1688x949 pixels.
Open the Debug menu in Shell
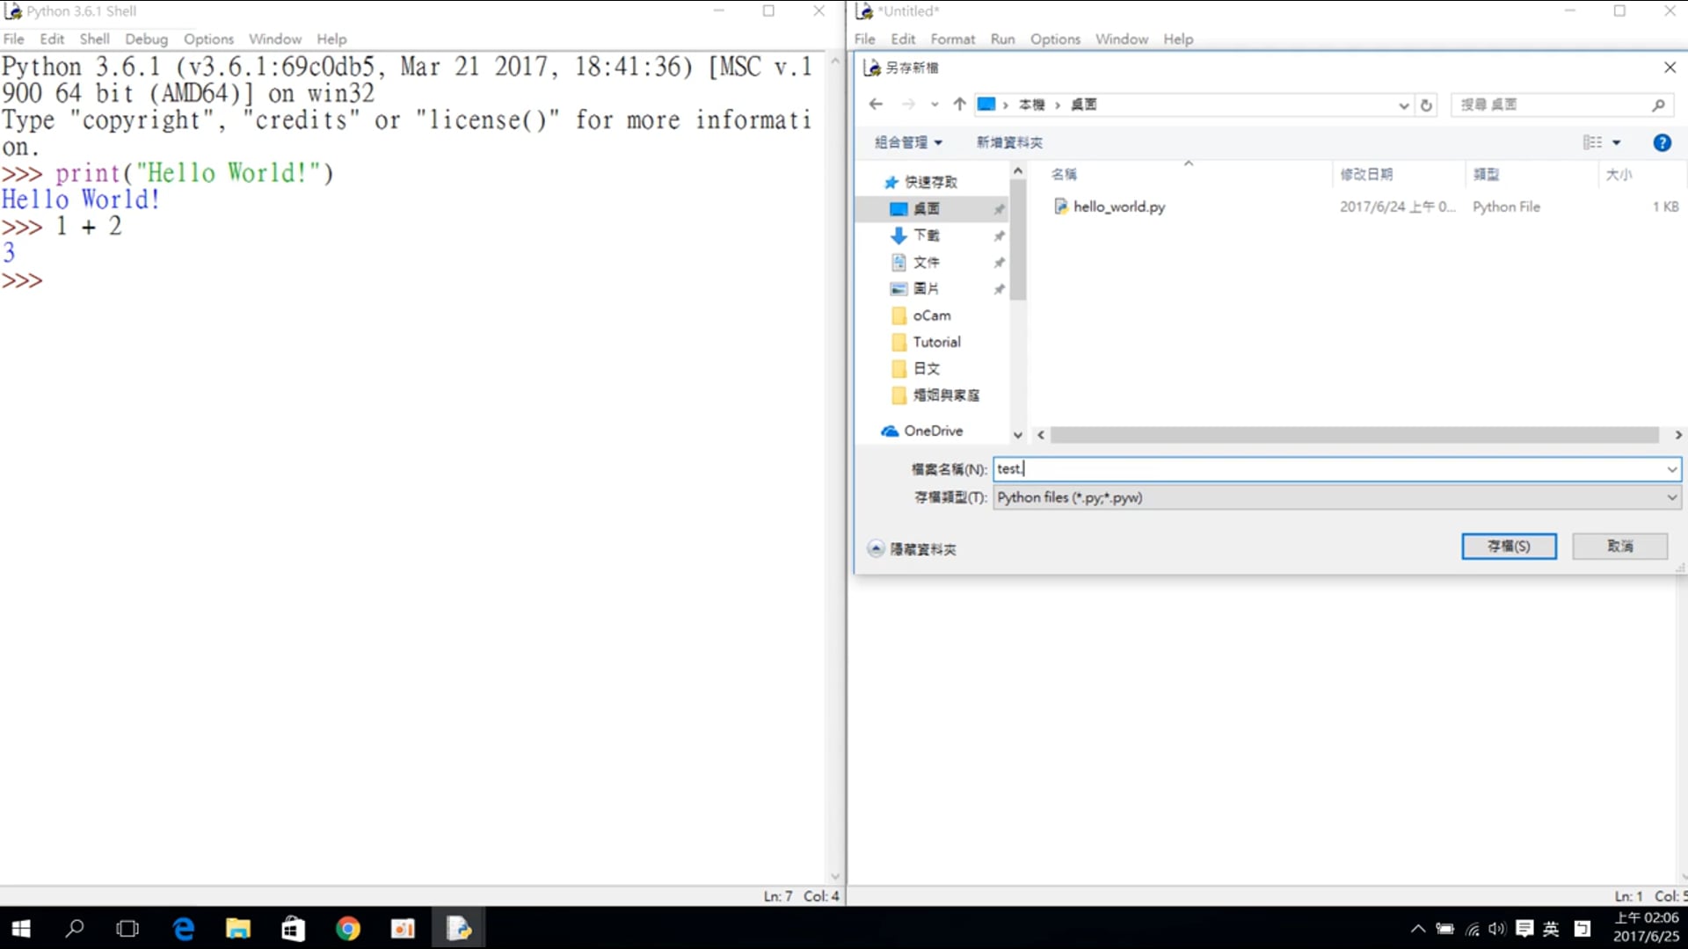coord(146,40)
